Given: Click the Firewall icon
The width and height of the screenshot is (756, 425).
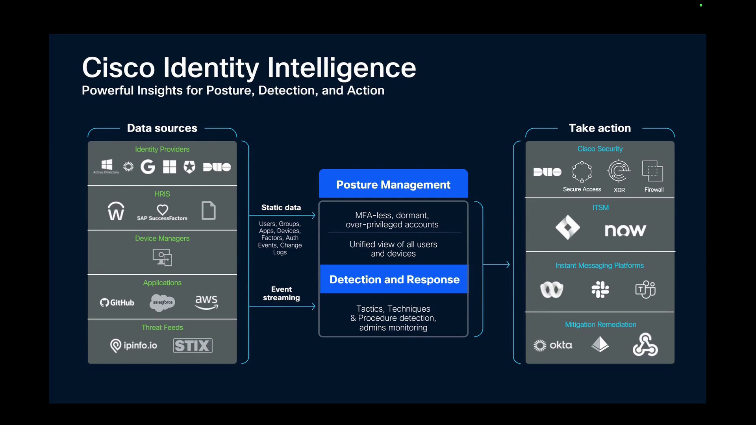Looking at the screenshot, I should click(x=653, y=171).
